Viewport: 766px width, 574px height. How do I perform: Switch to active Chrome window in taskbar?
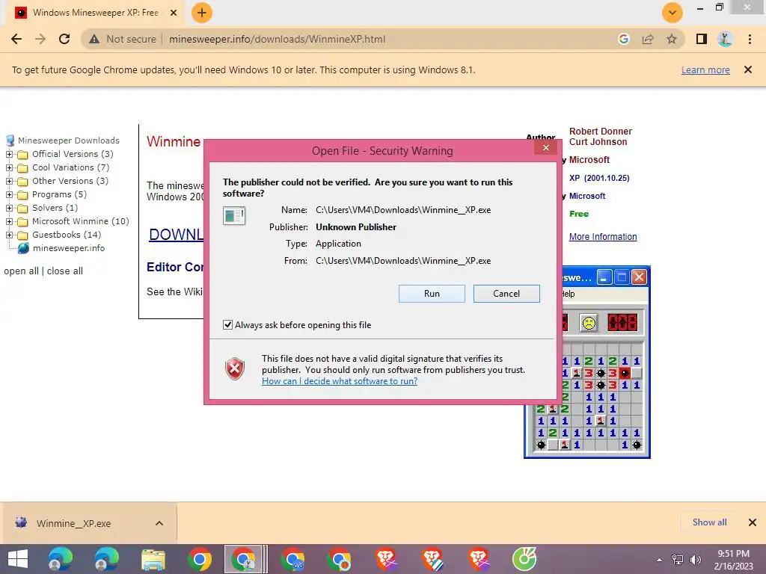[245, 559]
